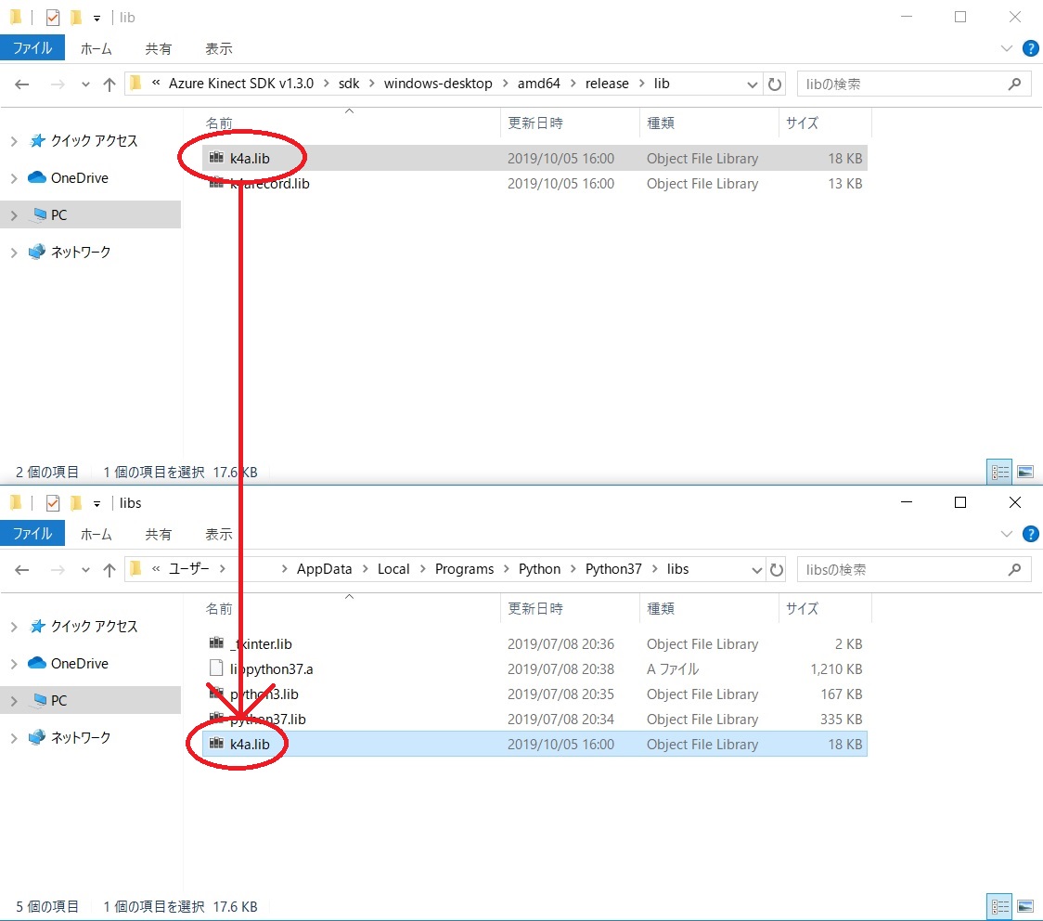Click search box in lib window
The height and width of the screenshot is (921, 1043).
click(913, 84)
